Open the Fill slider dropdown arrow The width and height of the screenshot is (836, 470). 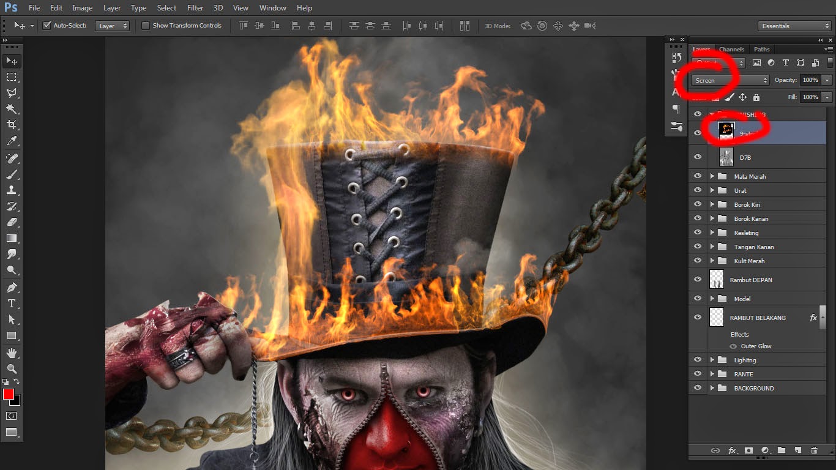pos(827,97)
